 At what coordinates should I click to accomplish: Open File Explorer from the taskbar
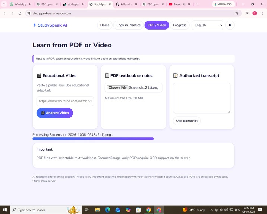click(x=97, y=210)
